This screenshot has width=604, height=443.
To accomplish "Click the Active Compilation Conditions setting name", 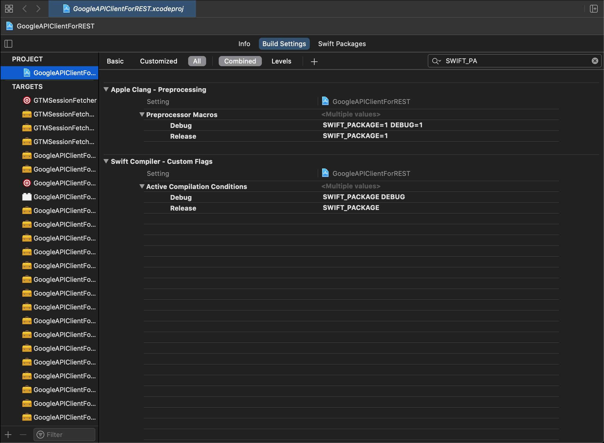I will point(197,187).
